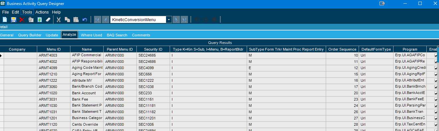Delete the query with the red X icon

click(x=22, y=20)
